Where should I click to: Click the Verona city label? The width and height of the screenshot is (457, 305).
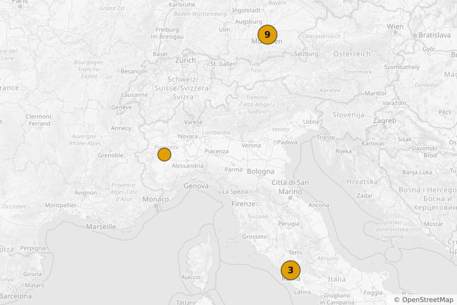tap(251, 145)
